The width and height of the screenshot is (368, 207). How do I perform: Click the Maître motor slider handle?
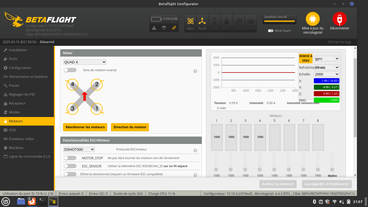(x=332, y=169)
